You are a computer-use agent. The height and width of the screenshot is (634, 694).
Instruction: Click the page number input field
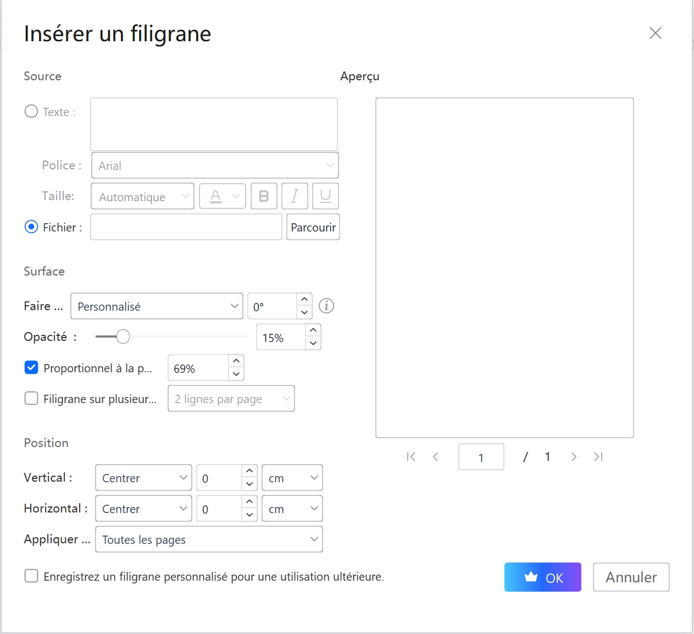click(x=481, y=456)
